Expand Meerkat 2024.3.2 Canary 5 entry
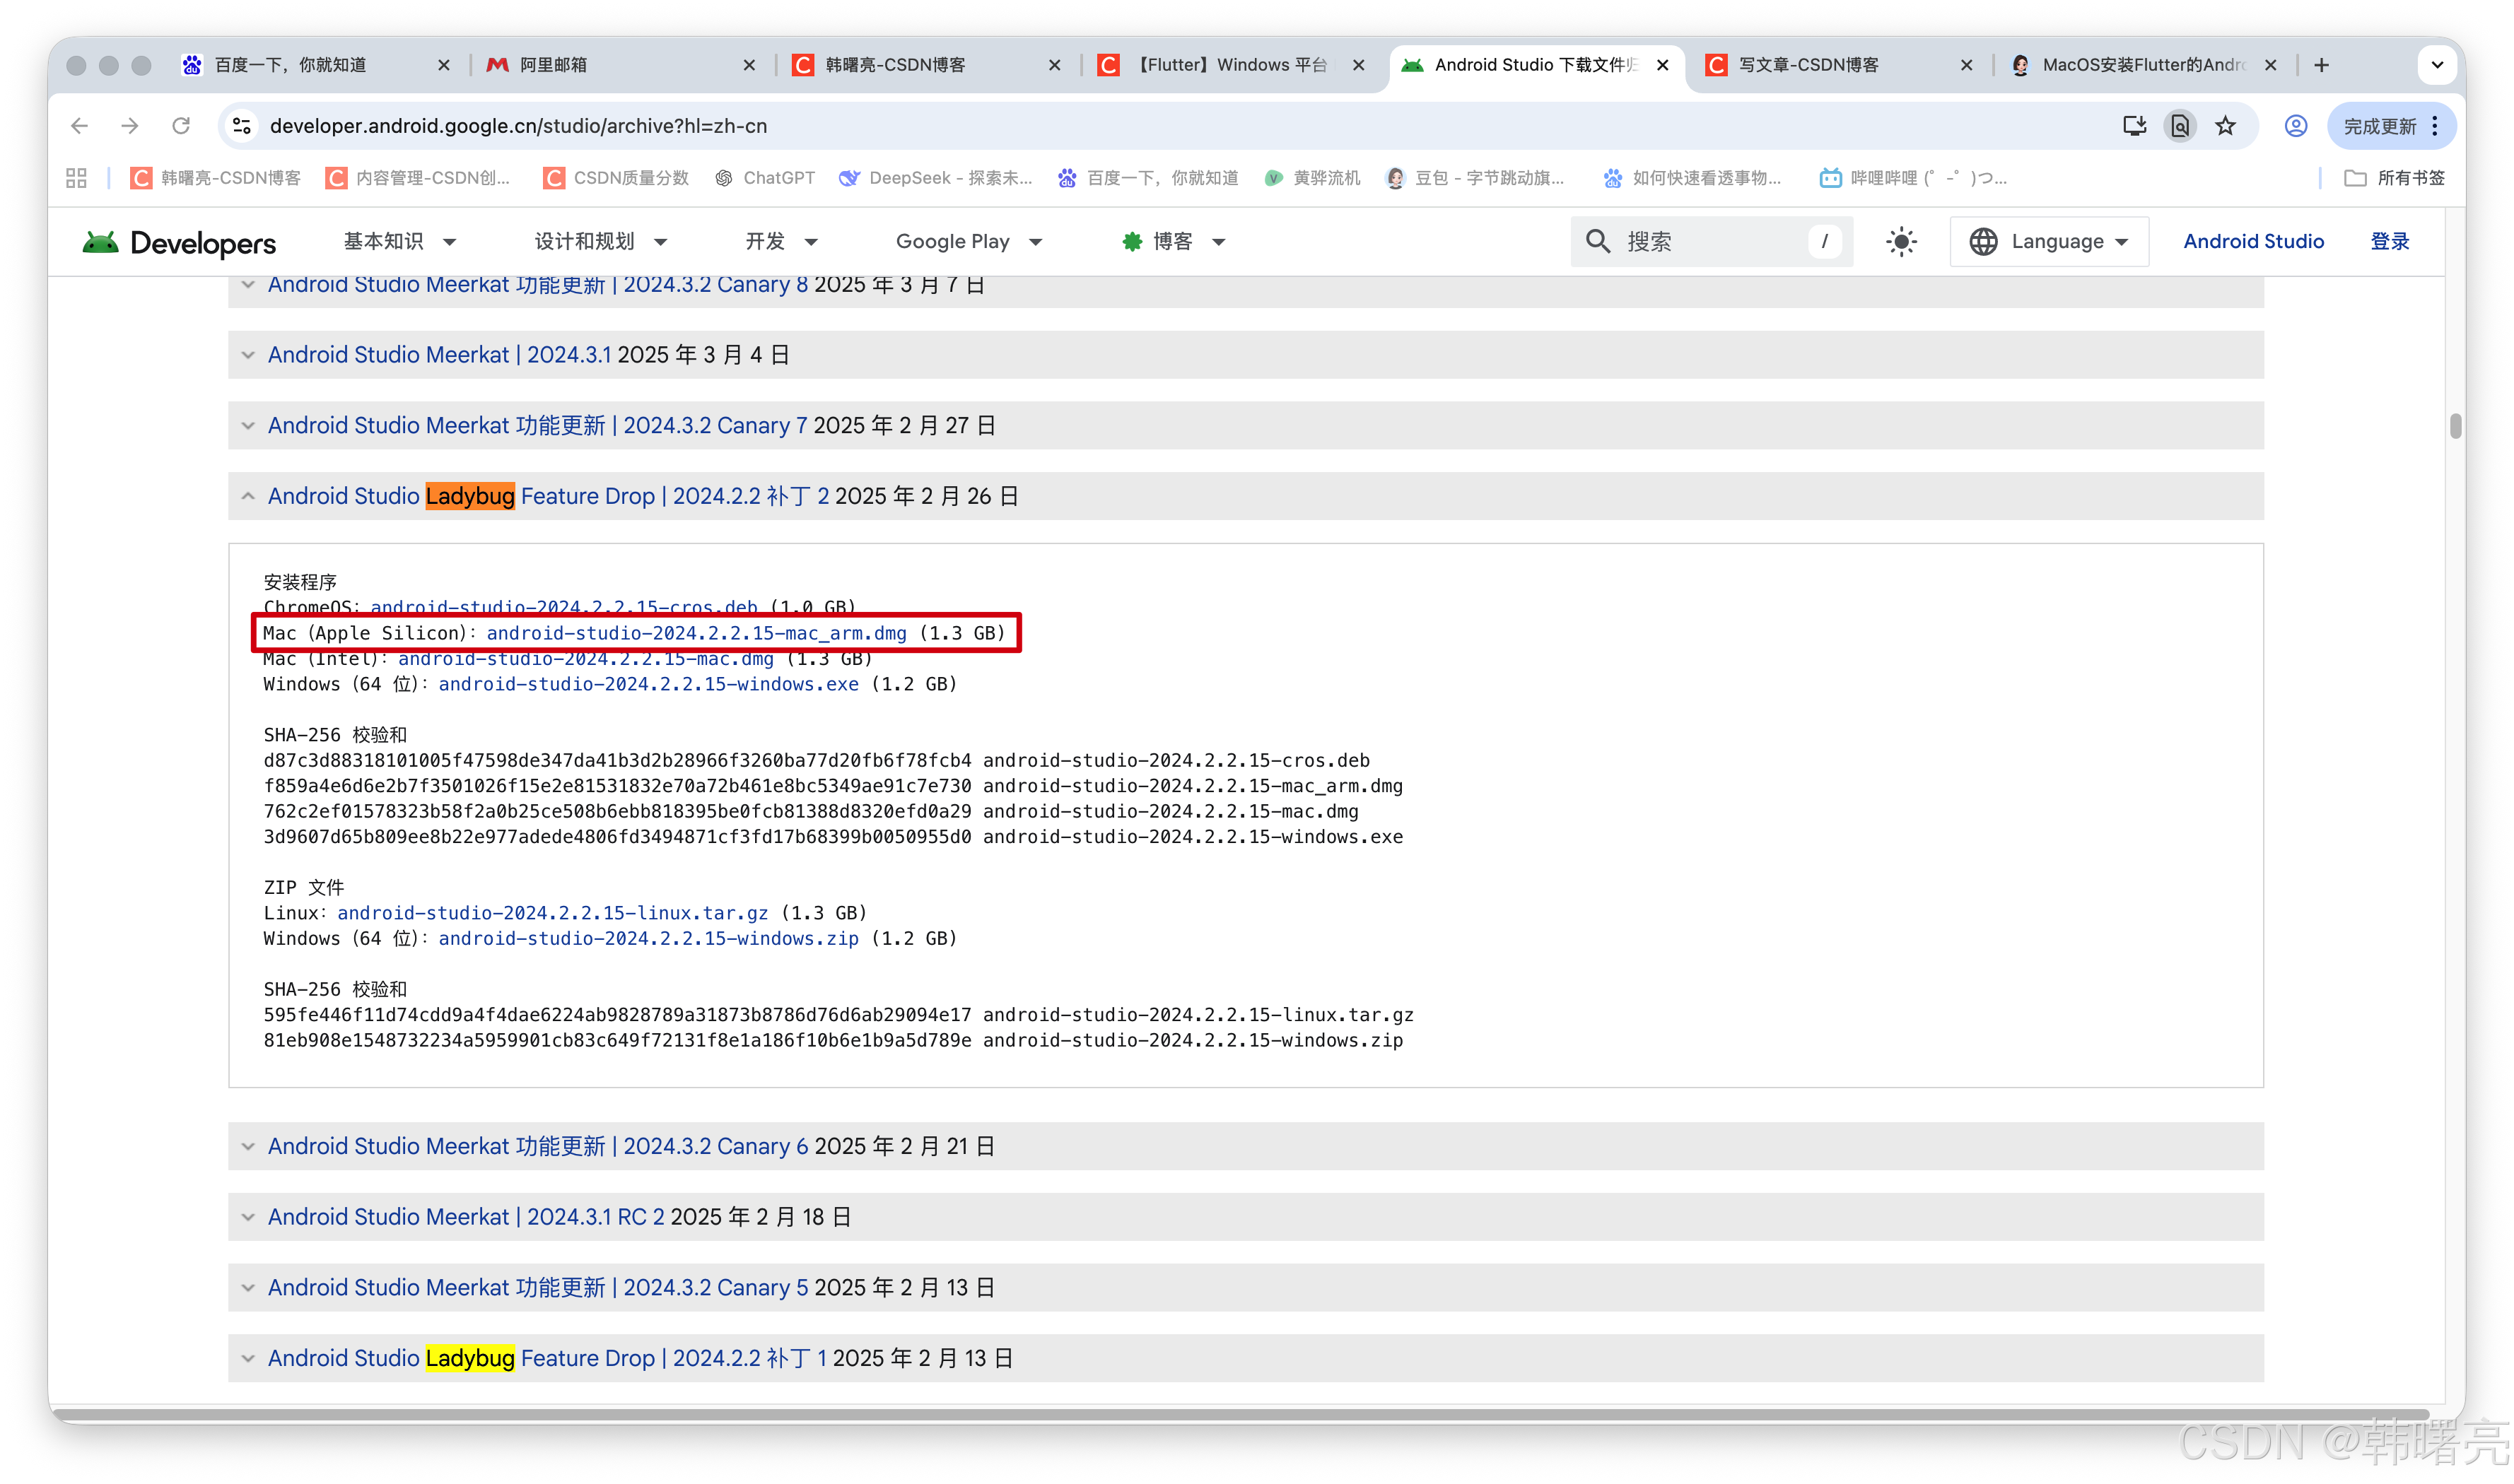2514x1484 pixels. click(x=1246, y=1289)
